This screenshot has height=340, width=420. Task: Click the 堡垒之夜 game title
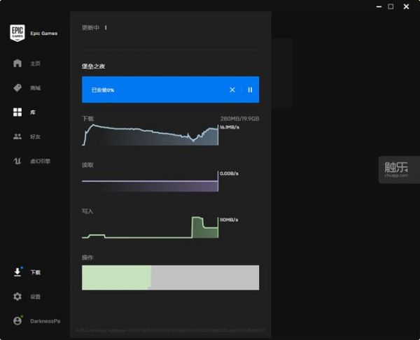pyautogui.click(x=94, y=66)
